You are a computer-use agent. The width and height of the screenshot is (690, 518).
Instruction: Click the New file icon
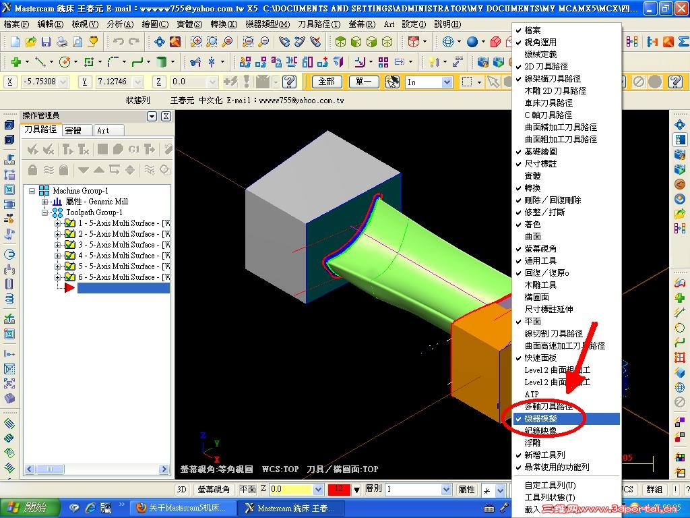(15, 42)
